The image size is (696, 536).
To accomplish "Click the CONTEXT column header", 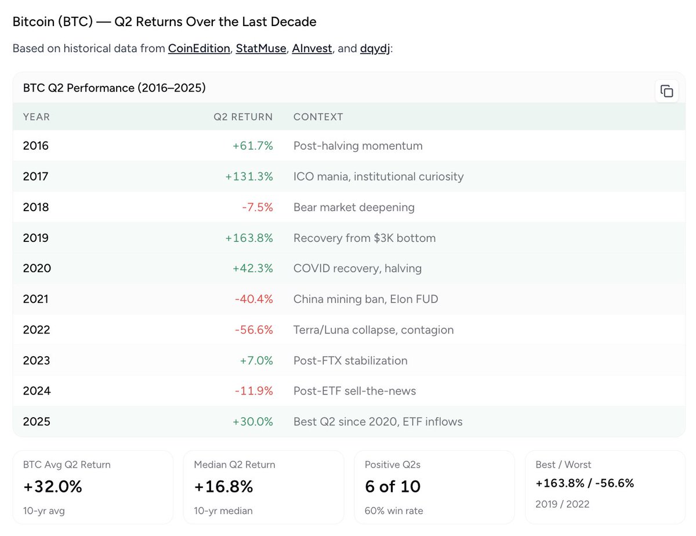I will [x=318, y=117].
